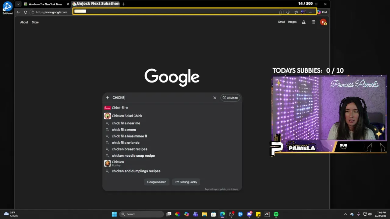The height and width of the screenshot is (219, 390).
Task: Focus the Google search input field
Action: [x=161, y=98]
